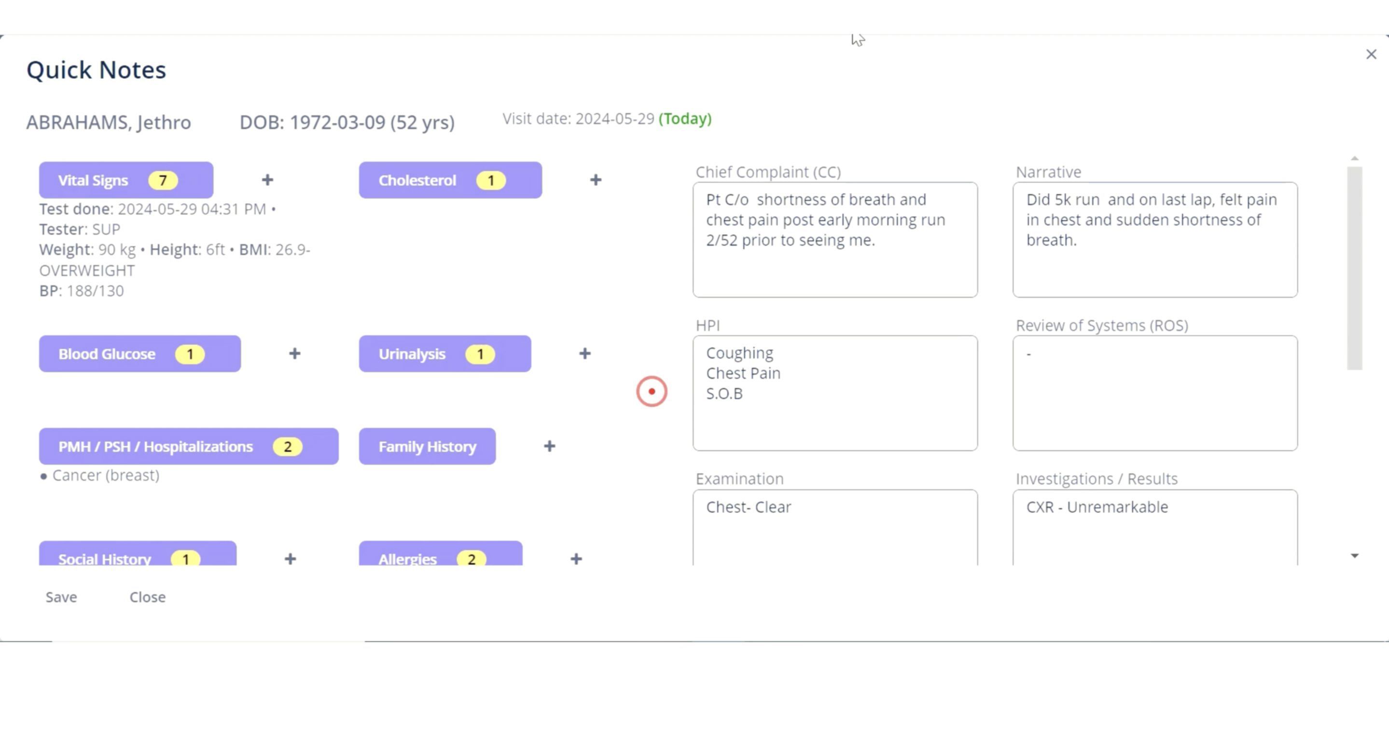Viewport: 1389px width, 737px height.
Task: Add a new Allergies entry
Action: [576, 559]
